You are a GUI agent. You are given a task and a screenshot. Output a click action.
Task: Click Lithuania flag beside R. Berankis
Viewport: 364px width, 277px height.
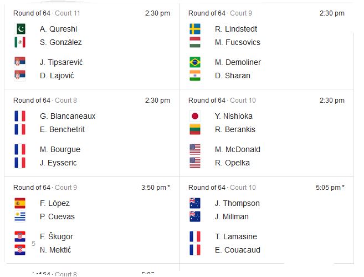pos(195,129)
